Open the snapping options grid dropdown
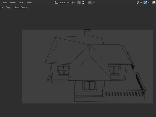Viewport: 156px width, 117px height. coord(84,3)
